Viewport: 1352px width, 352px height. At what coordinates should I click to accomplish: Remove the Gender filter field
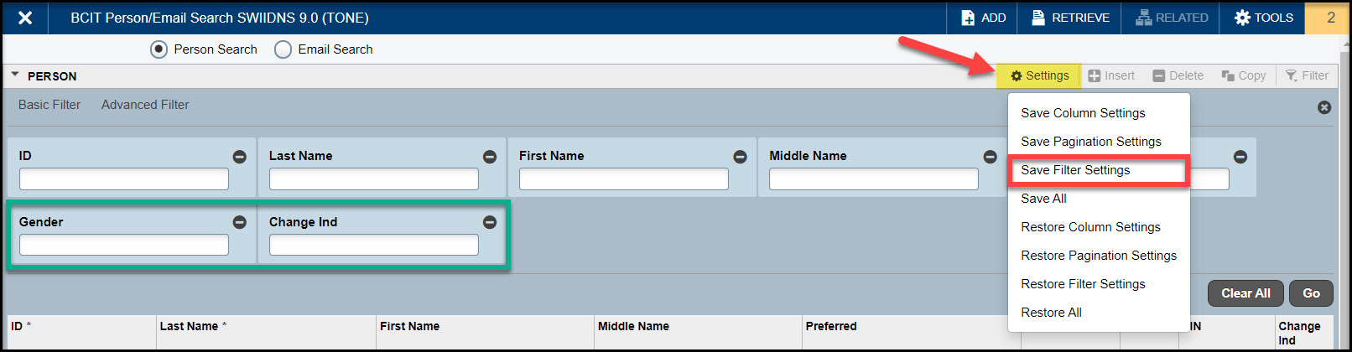click(x=240, y=222)
